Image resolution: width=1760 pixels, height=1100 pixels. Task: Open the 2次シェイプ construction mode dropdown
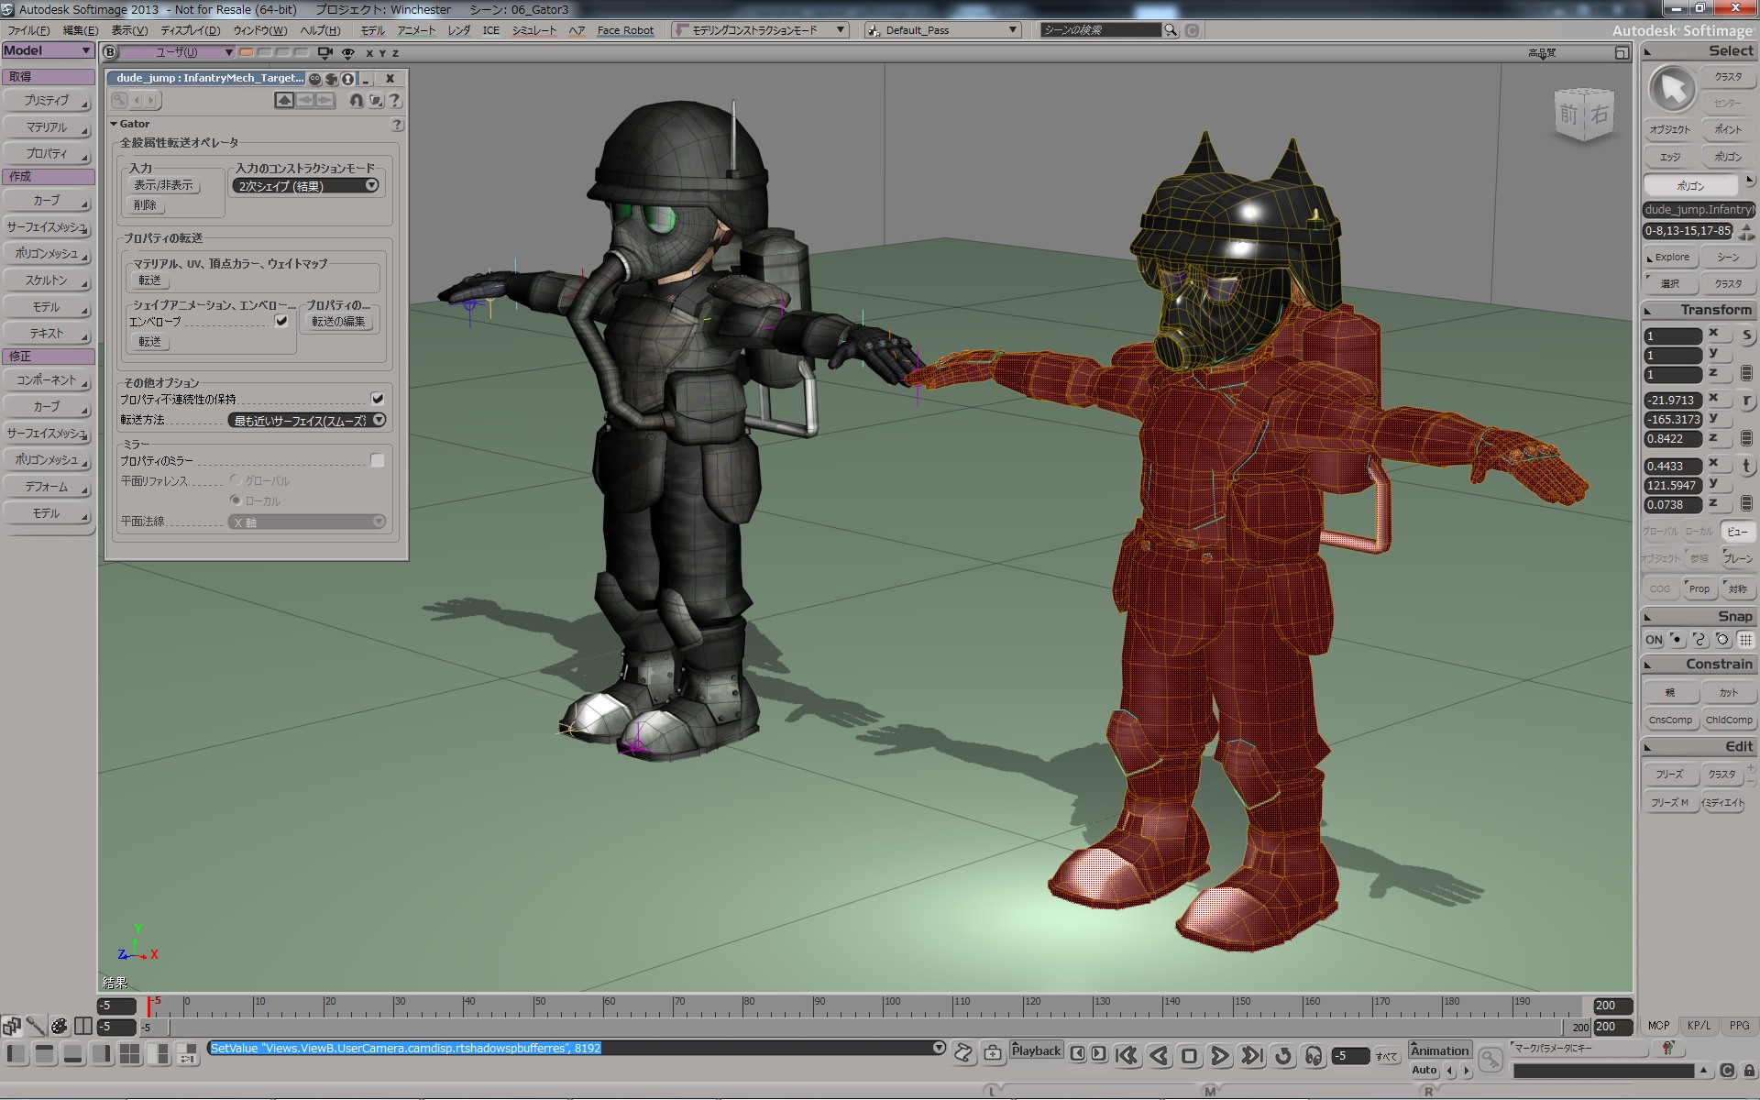point(306,186)
